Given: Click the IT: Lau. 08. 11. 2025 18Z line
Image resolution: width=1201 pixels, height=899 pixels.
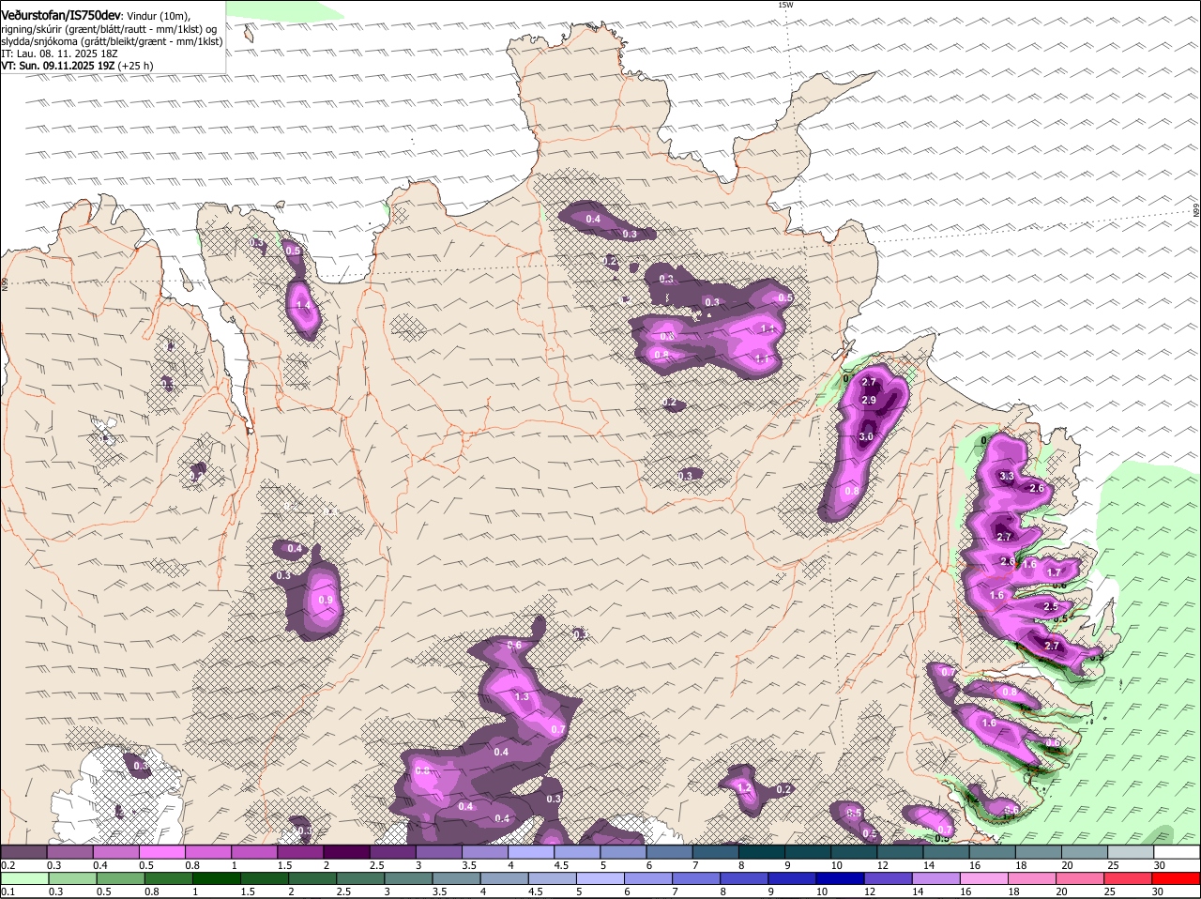Looking at the screenshot, I should [x=58, y=53].
